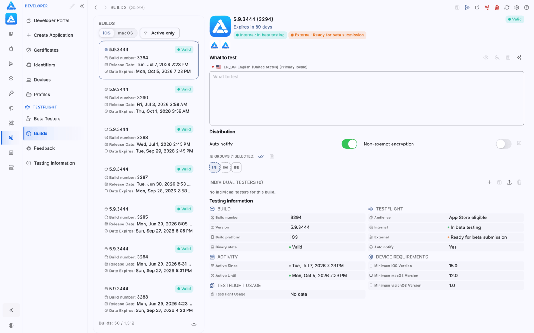Switch to the macOS platform tab
The image size is (534, 333).
(x=125, y=33)
